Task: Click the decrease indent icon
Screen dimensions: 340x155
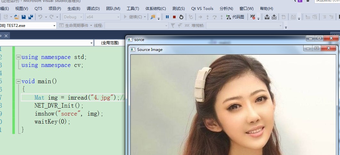Action: (324, 17)
